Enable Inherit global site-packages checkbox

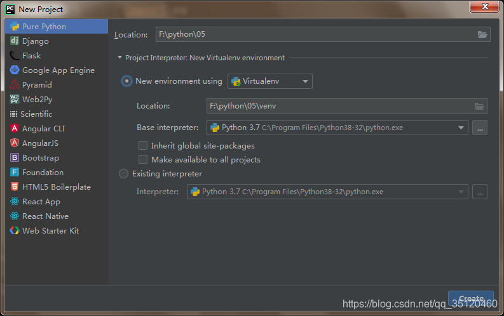[x=143, y=145]
